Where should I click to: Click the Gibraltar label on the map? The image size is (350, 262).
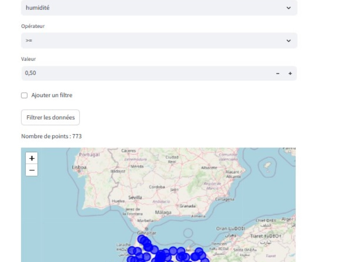[x=146, y=233]
